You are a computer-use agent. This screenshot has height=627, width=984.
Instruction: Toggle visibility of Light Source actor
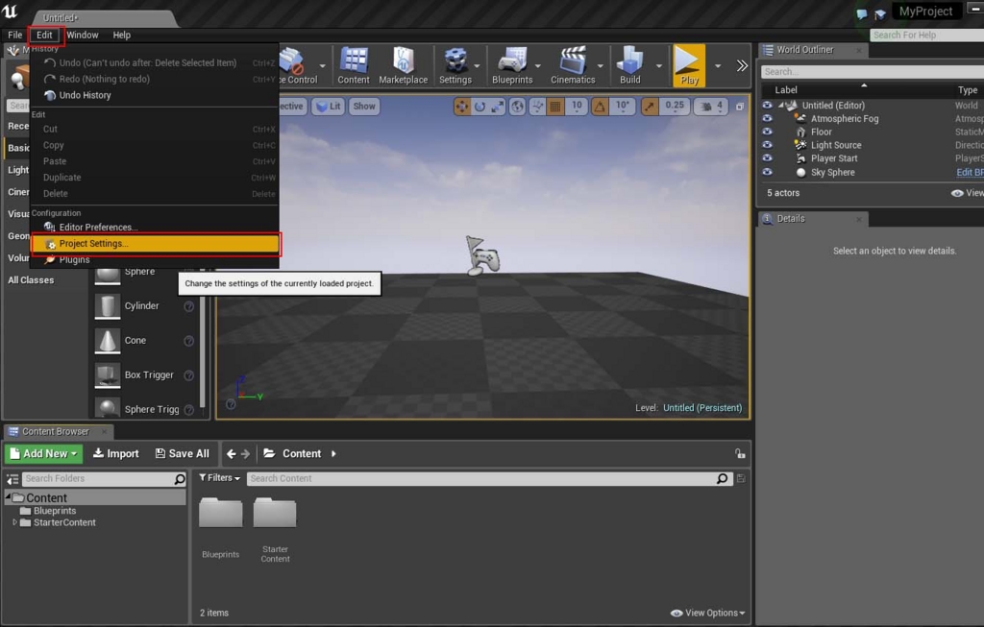click(767, 145)
